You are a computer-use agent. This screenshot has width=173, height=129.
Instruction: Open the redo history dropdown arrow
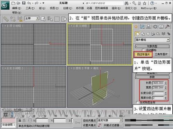pyautogui.click(x=40, y=3)
